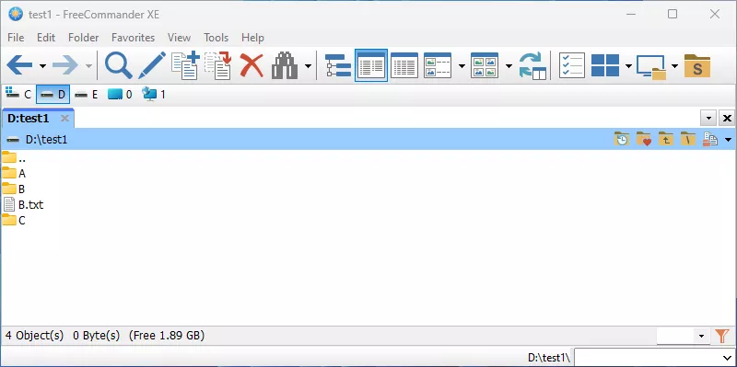This screenshot has height=367, width=737.
Task: Click 'Free 1.89 GB' status text
Action: pyautogui.click(x=167, y=336)
